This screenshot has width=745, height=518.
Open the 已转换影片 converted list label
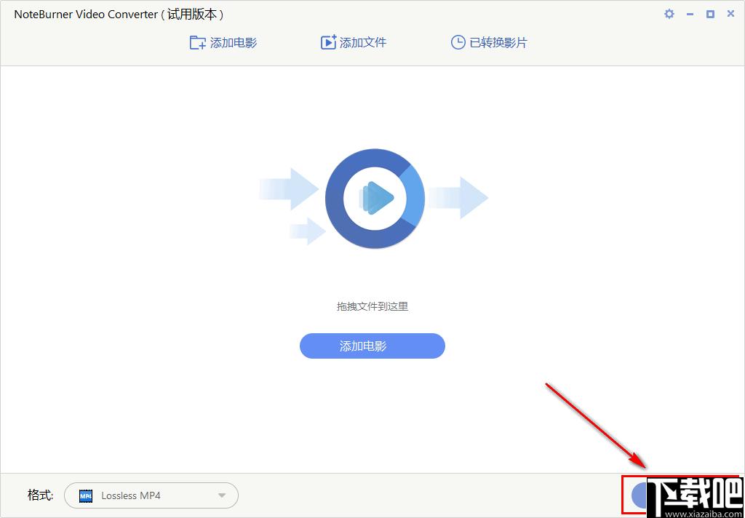point(498,43)
